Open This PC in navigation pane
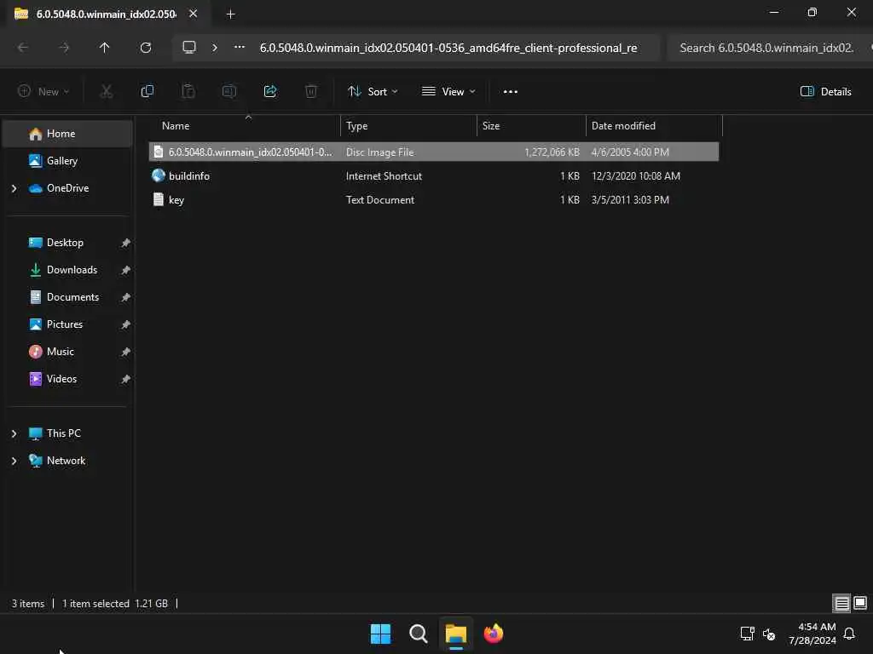873x654 pixels. pyautogui.click(x=67, y=433)
